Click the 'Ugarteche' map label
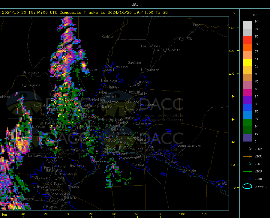 (81, 150)
